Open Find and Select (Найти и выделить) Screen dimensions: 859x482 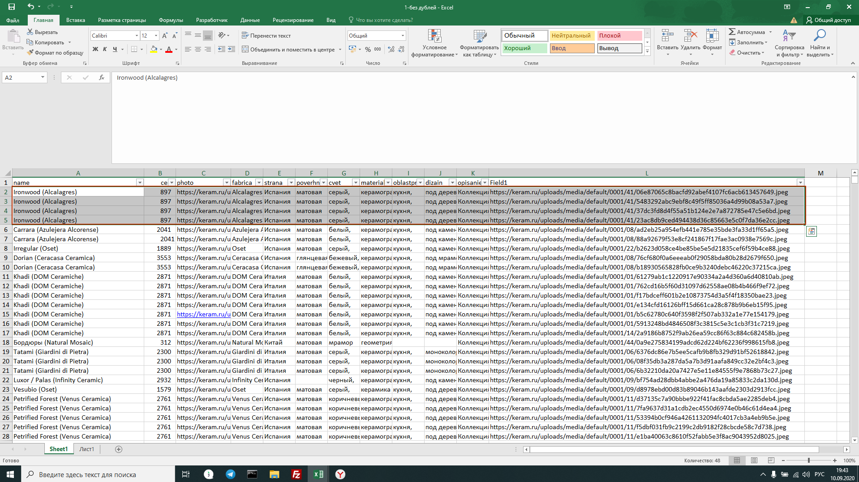820,43
